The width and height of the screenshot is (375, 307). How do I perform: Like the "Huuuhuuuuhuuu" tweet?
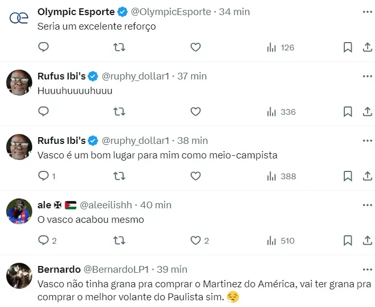(x=195, y=112)
